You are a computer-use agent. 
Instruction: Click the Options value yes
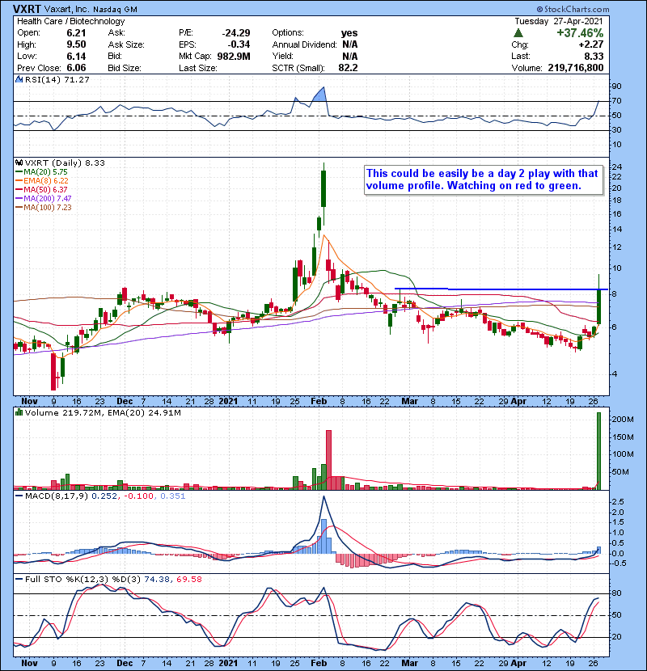[x=349, y=33]
